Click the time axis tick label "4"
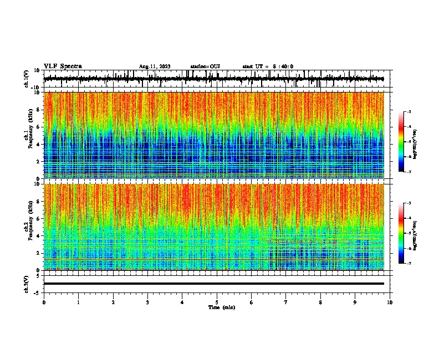The width and height of the screenshot is (439, 339). click(x=182, y=302)
